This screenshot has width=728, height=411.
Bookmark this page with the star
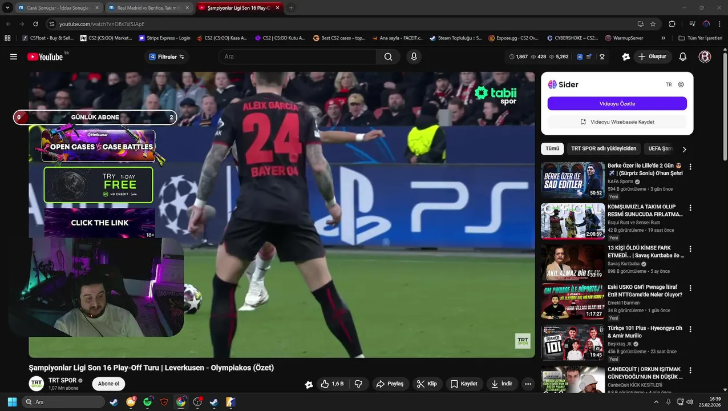[x=653, y=24]
